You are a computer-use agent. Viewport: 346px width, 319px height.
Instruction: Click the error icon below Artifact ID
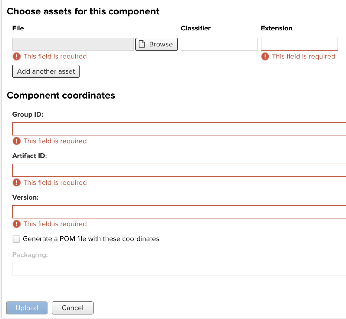pos(17,182)
